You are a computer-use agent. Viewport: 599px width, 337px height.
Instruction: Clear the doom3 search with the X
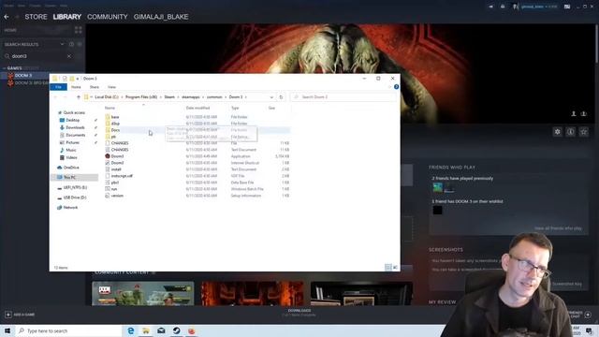pos(69,56)
